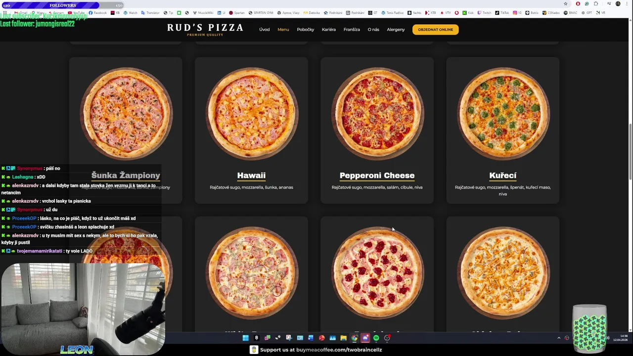Go to the Kariéra page
The width and height of the screenshot is (633, 356).
coord(329,30)
